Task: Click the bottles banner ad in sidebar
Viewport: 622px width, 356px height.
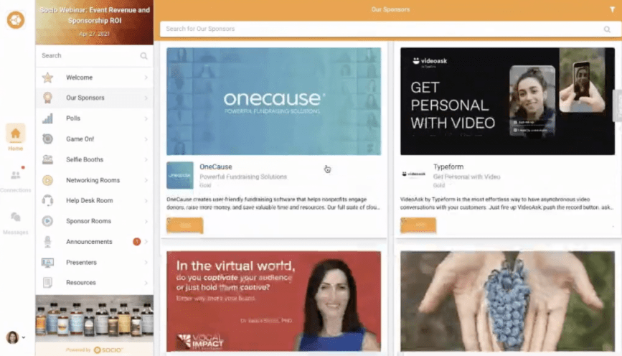Action: tap(95, 318)
